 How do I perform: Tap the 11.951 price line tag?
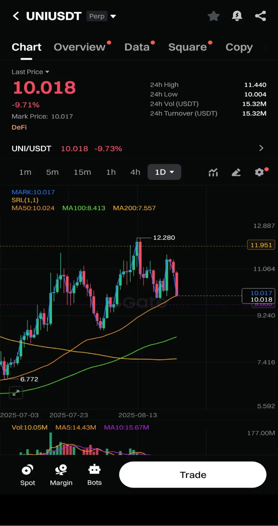coord(261,245)
